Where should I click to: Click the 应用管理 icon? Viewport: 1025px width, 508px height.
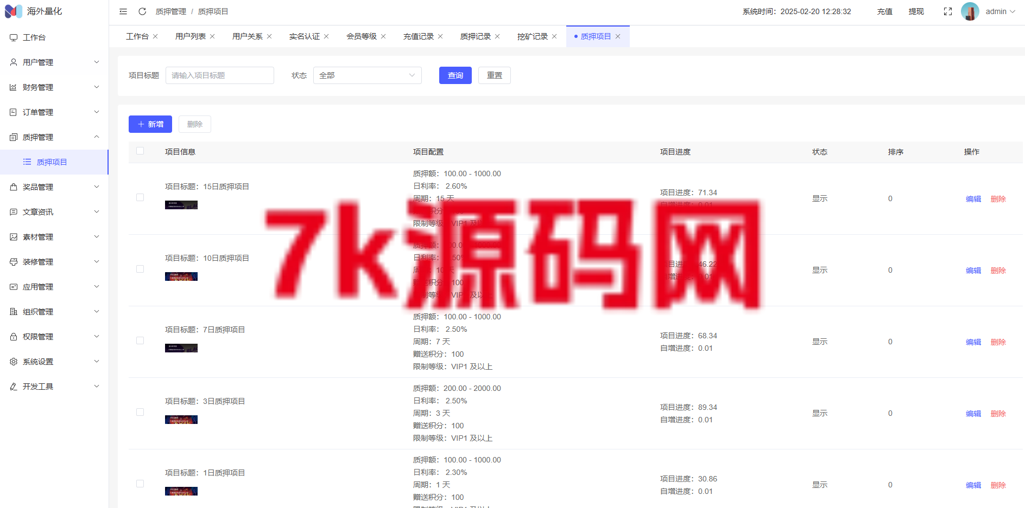click(x=14, y=287)
